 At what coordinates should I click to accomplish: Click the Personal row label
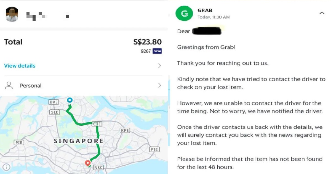pyautogui.click(x=31, y=86)
